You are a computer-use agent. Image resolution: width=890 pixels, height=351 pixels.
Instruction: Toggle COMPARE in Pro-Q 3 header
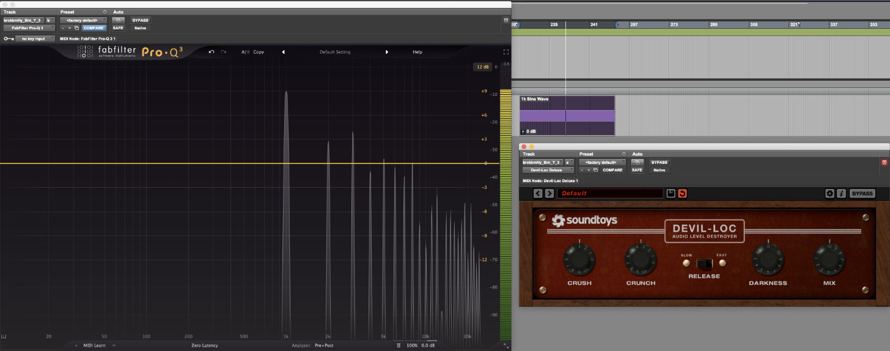pos(94,28)
